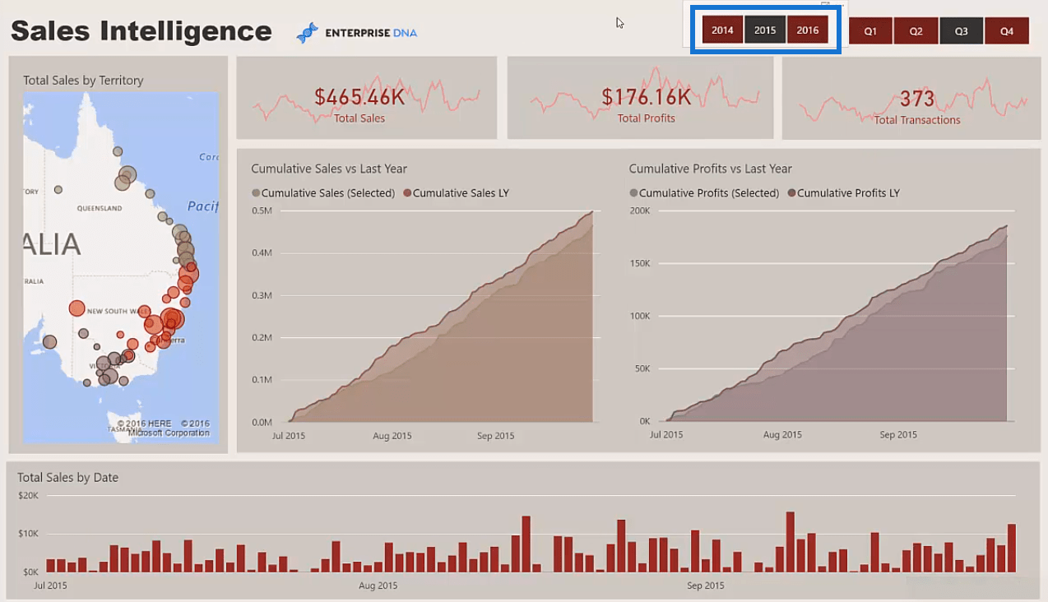The width and height of the screenshot is (1048, 602).
Task: Click the 0.5M axis label on sales chart
Action: coord(262,211)
